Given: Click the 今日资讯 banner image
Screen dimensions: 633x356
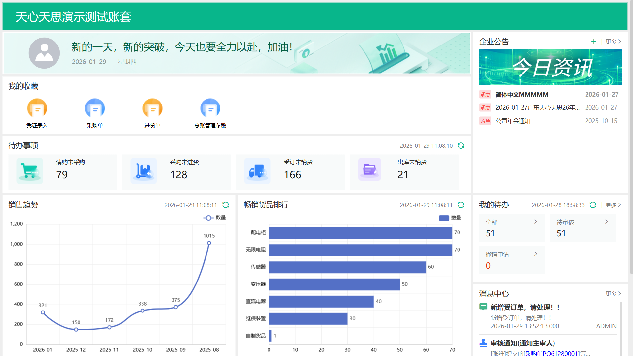Looking at the screenshot, I should point(550,67).
